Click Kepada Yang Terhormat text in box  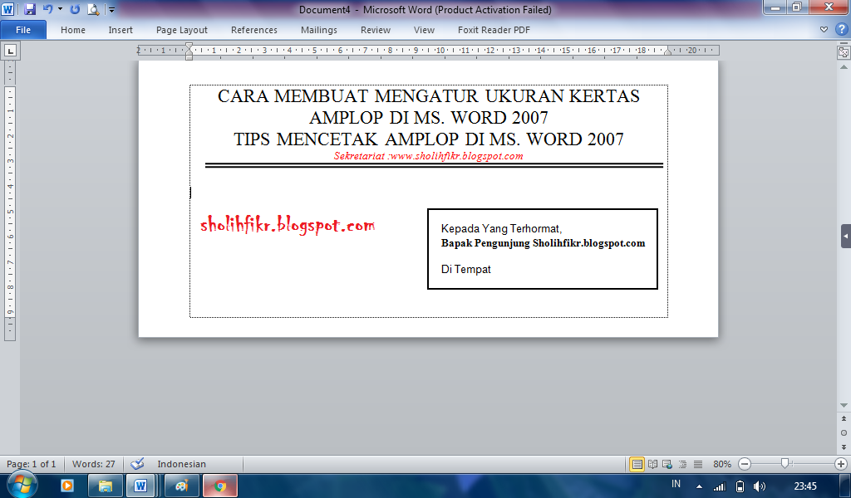pyautogui.click(x=501, y=229)
